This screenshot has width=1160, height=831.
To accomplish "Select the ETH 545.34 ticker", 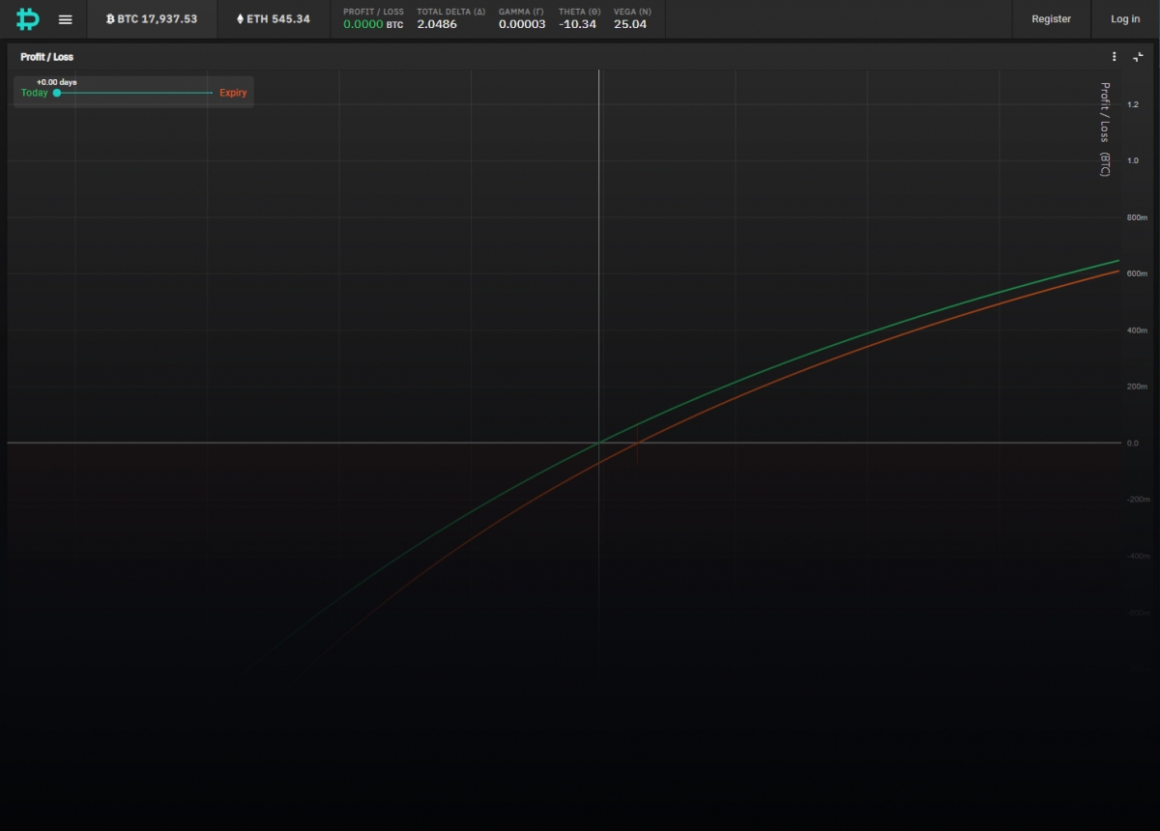I will coord(274,18).
